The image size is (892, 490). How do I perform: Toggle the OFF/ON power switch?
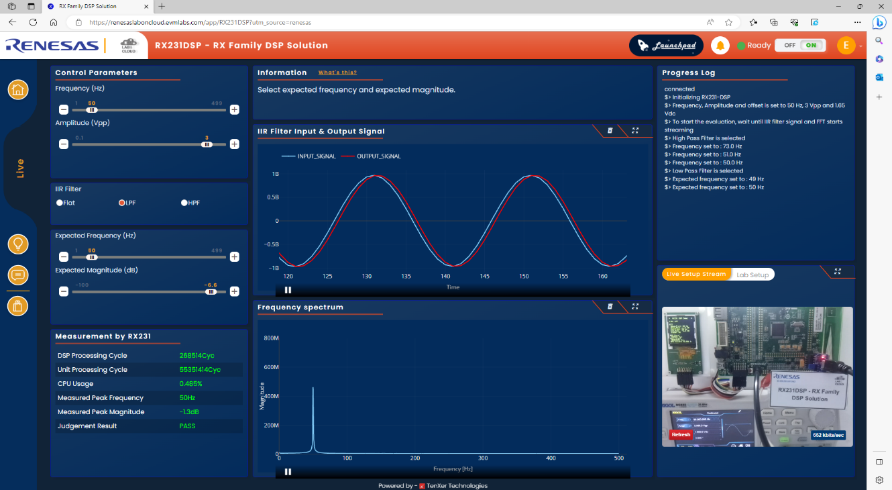click(x=799, y=46)
